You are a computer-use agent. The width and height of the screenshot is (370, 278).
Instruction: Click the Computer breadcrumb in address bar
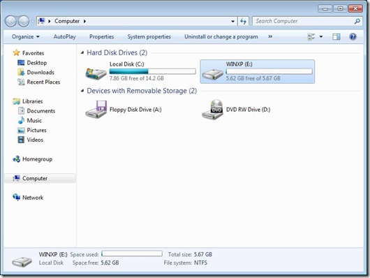pos(67,21)
